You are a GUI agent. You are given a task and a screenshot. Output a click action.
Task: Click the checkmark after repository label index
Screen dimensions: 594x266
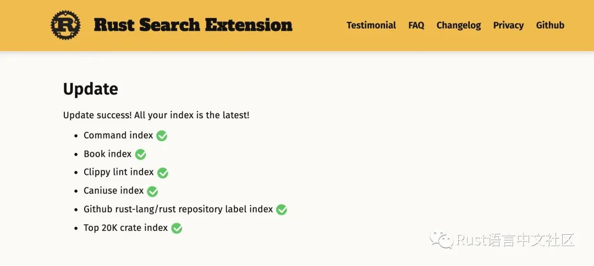[282, 209]
